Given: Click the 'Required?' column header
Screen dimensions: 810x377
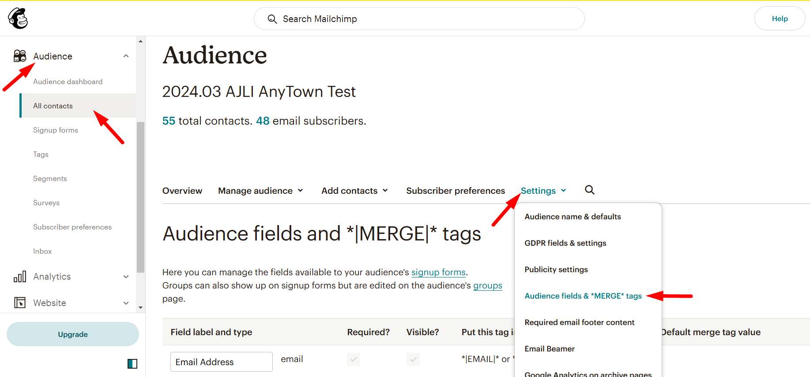Looking at the screenshot, I should pyautogui.click(x=369, y=332).
